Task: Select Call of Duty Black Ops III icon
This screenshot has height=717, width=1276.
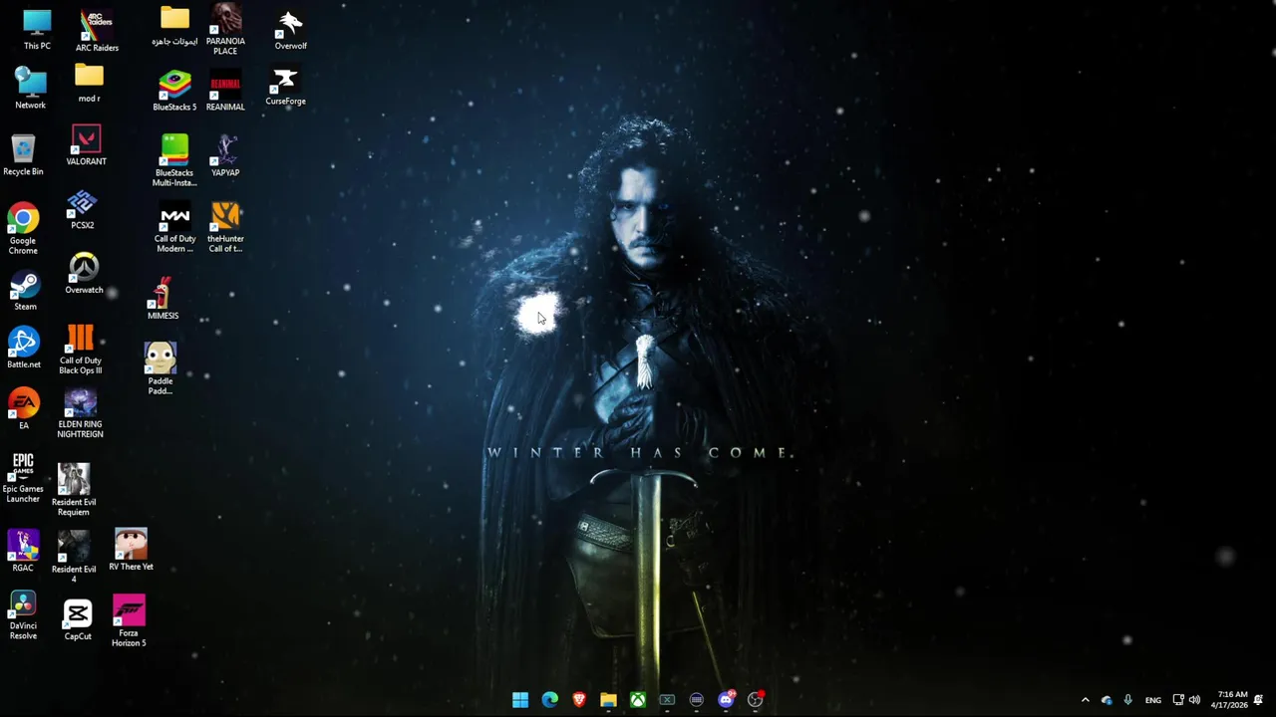Action: coord(80,350)
